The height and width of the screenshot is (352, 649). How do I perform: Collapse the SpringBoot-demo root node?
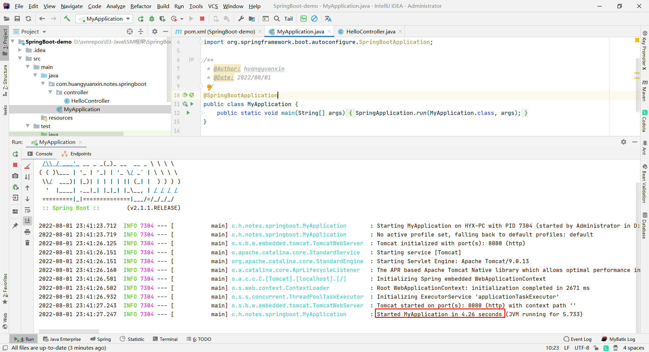[x=13, y=42]
